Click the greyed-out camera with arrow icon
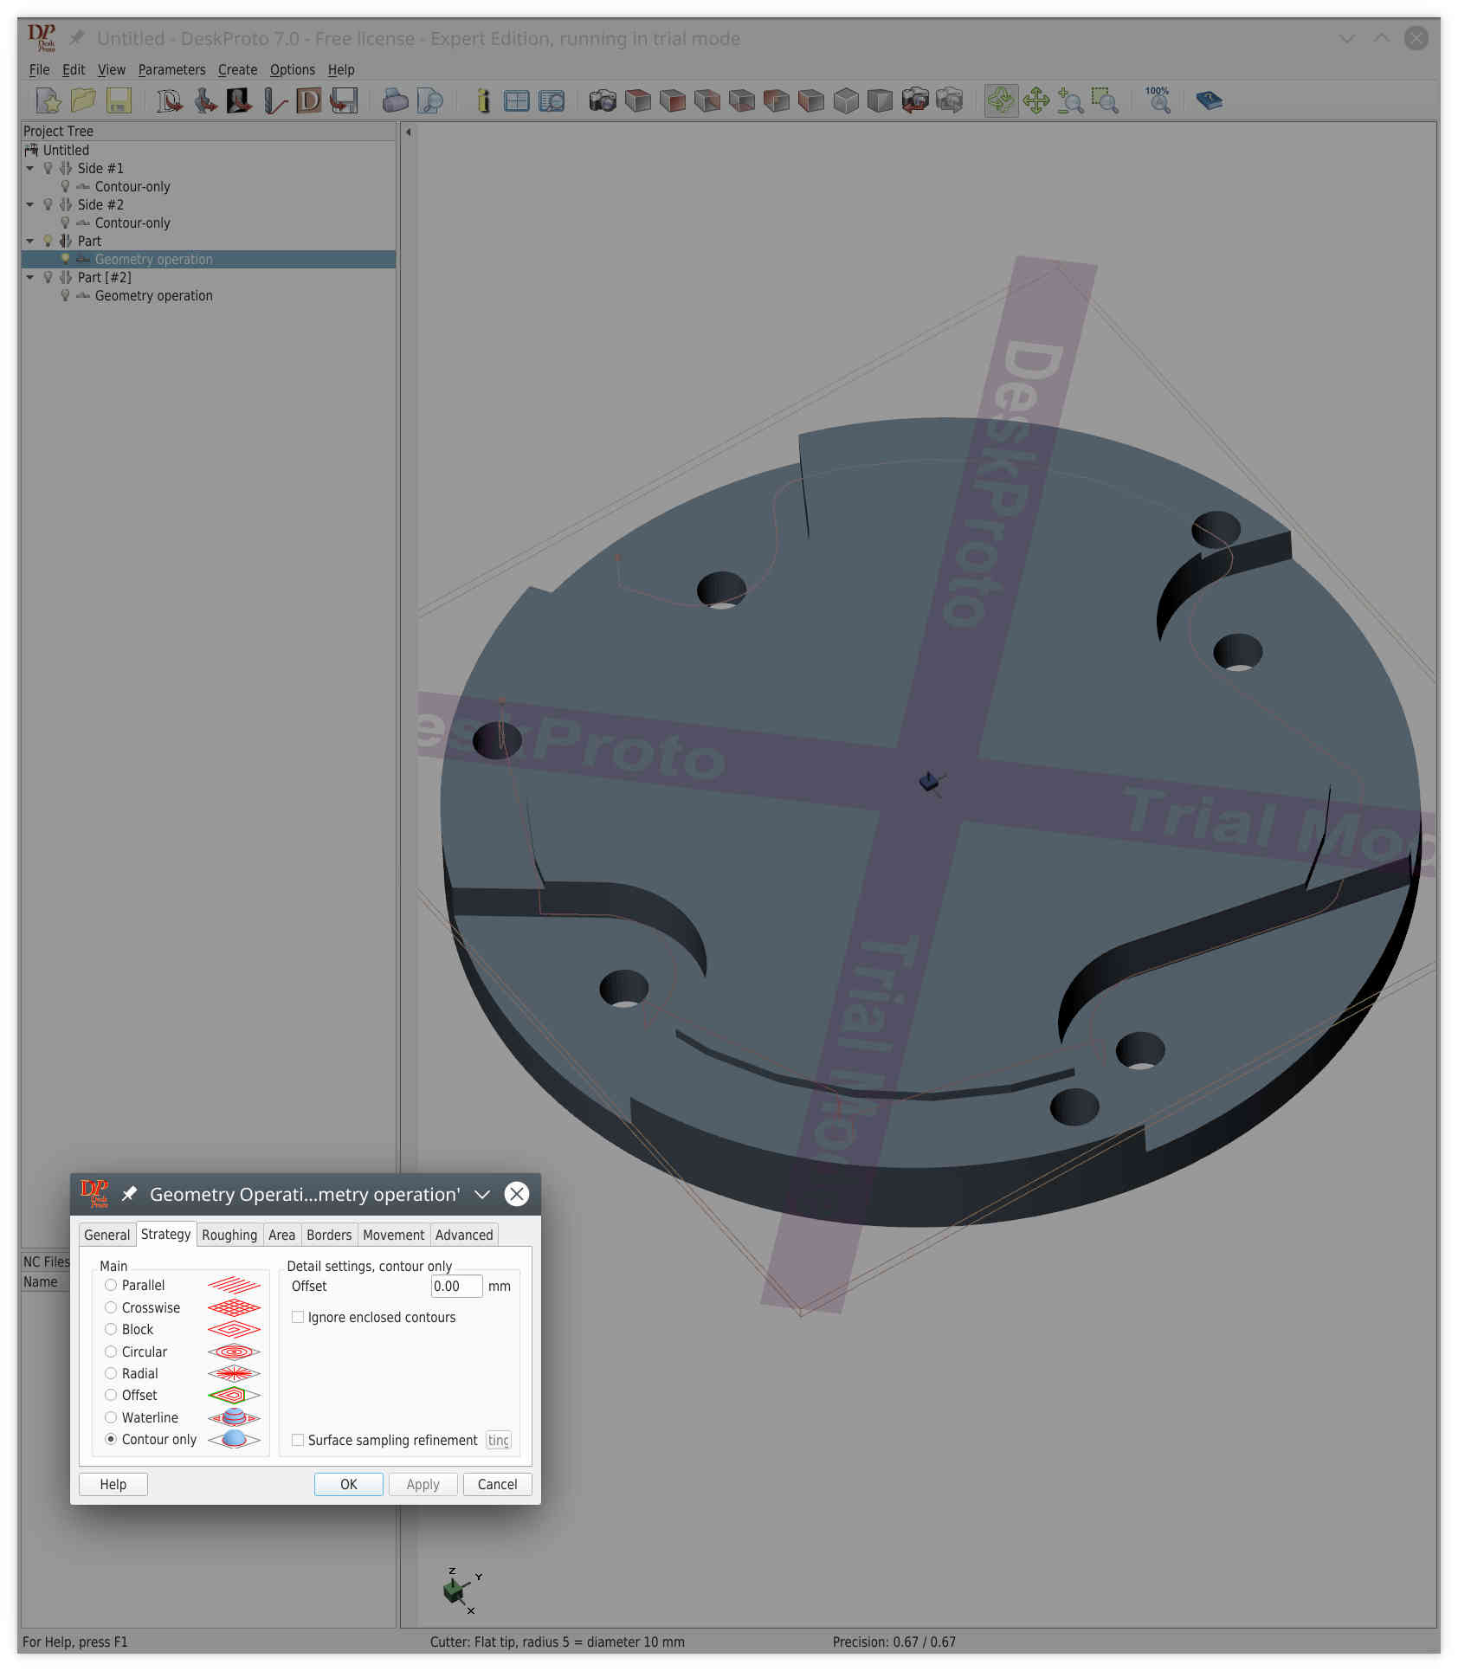1458x1671 pixels. point(950,100)
